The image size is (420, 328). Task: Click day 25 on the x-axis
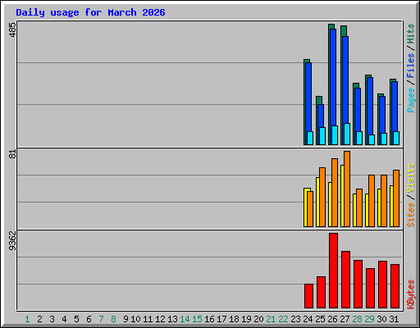pyautogui.click(x=320, y=319)
